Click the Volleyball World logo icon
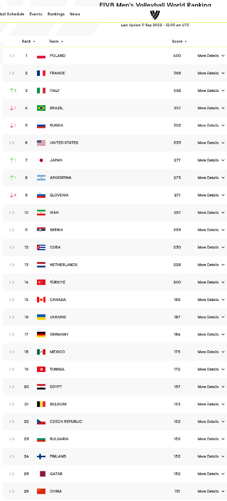The width and height of the screenshot is (227, 501). [x=155, y=15]
